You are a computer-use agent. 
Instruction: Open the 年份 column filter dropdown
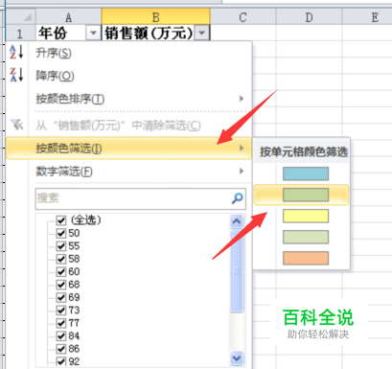[93, 33]
